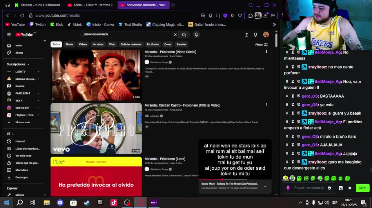
Task: Focus the Enviar un mensaje chat field
Action: pos(309,188)
